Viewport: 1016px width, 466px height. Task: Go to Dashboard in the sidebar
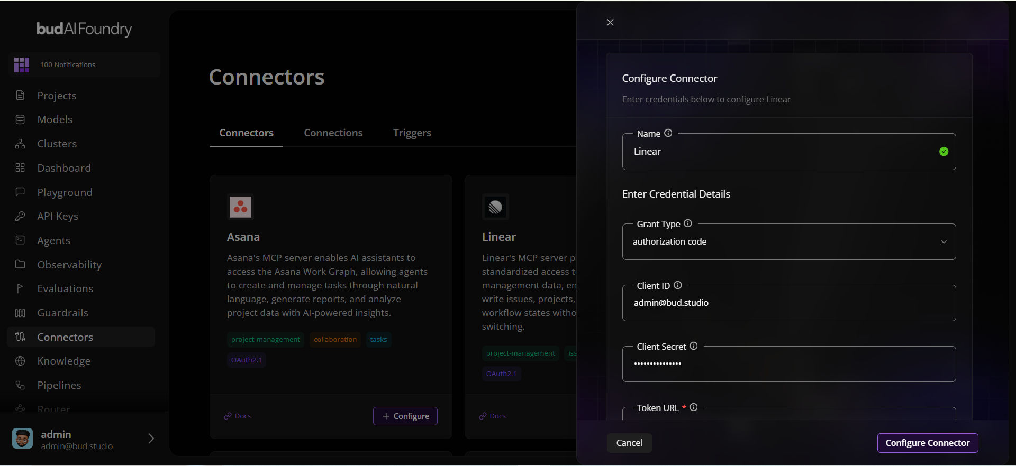pos(81,168)
